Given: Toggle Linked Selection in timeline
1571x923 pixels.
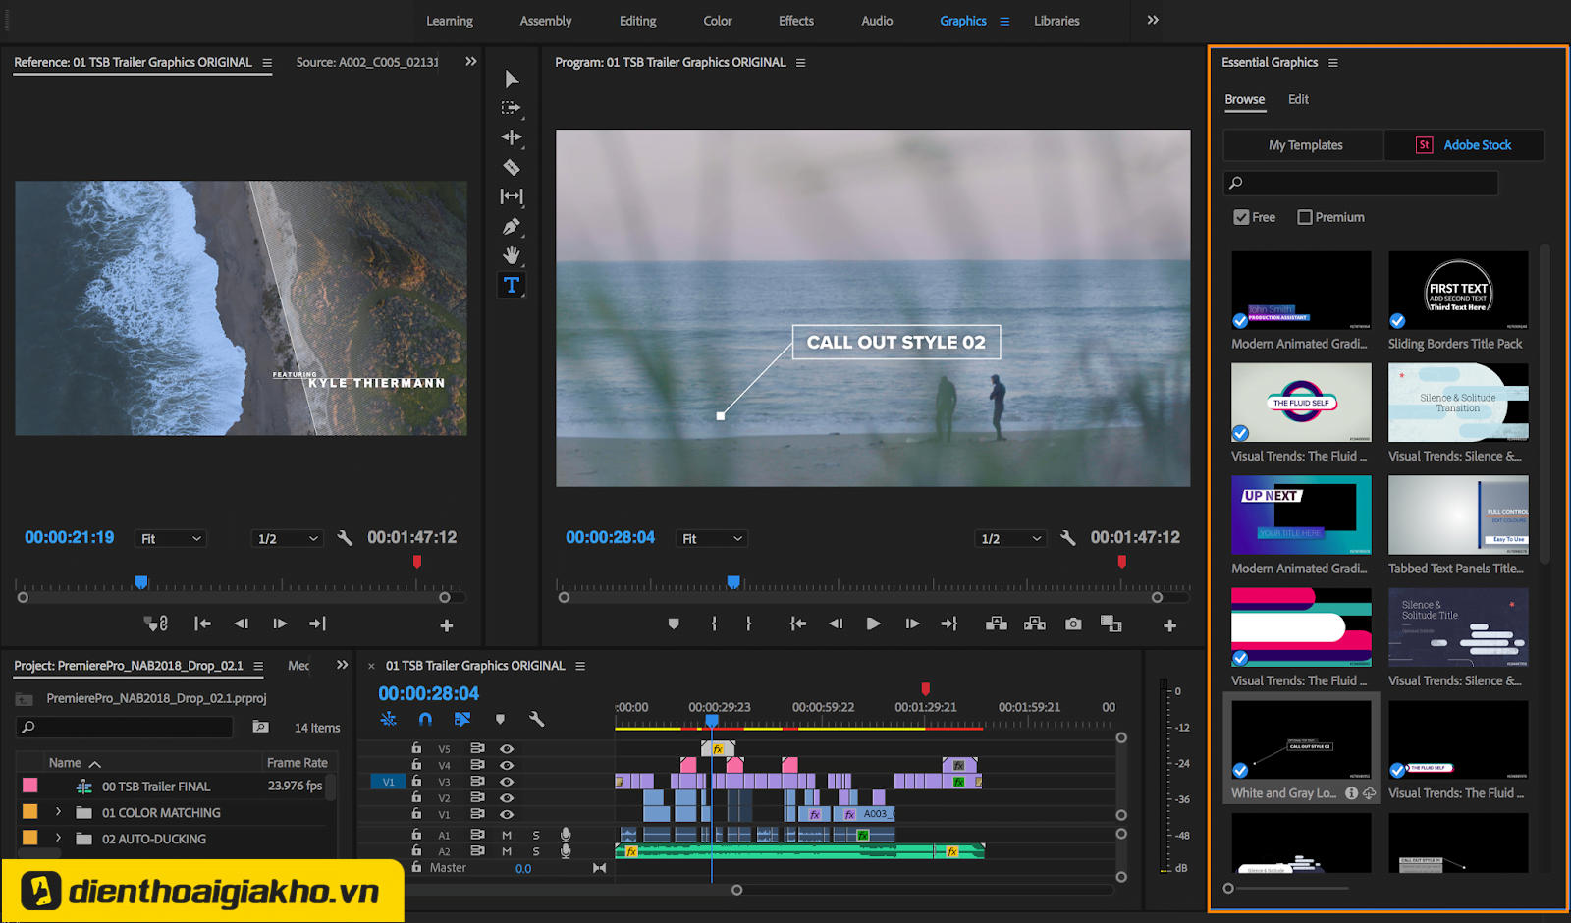Looking at the screenshot, I should point(462,719).
